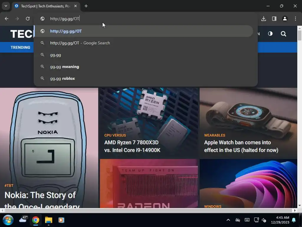Open the network status tray icon
Screen dimensions: 302x227
pos(256,220)
